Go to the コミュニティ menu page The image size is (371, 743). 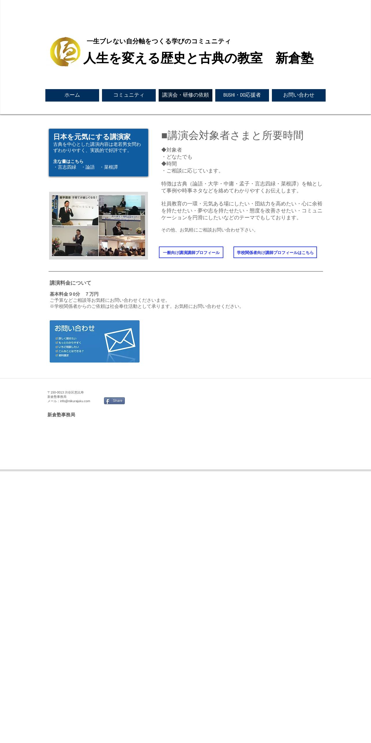[x=129, y=95]
